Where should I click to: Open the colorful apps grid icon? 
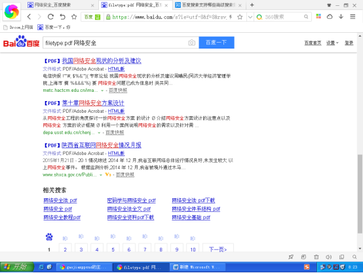pos(318,16)
